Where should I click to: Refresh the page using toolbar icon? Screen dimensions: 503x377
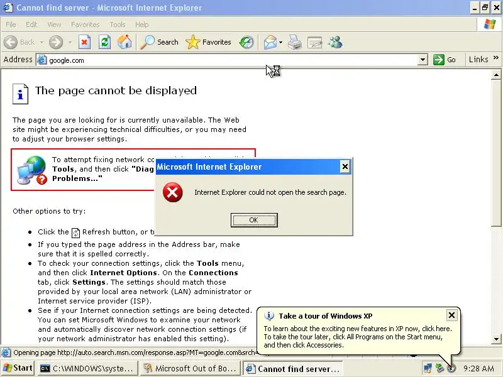pos(104,42)
